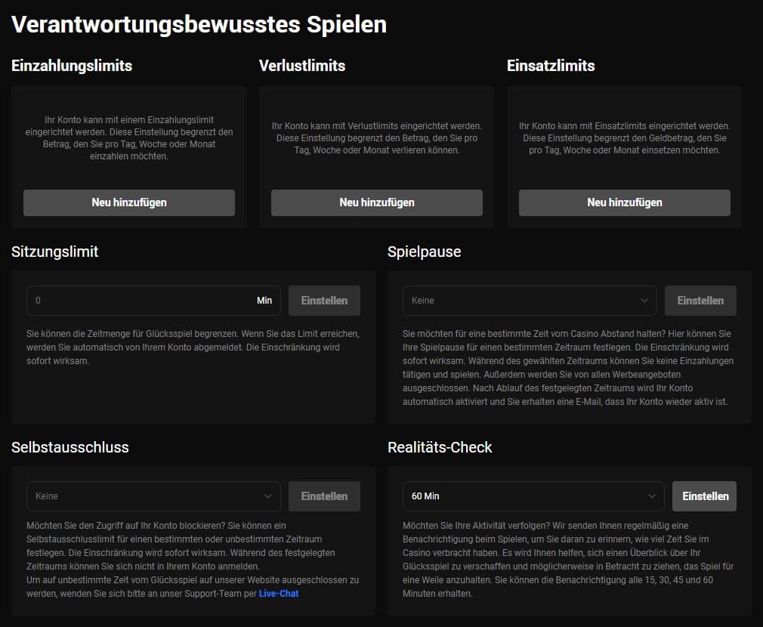Open the Spielpause dropdown showing Keine
The height and width of the screenshot is (627, 763).
(x=529, y=300)
